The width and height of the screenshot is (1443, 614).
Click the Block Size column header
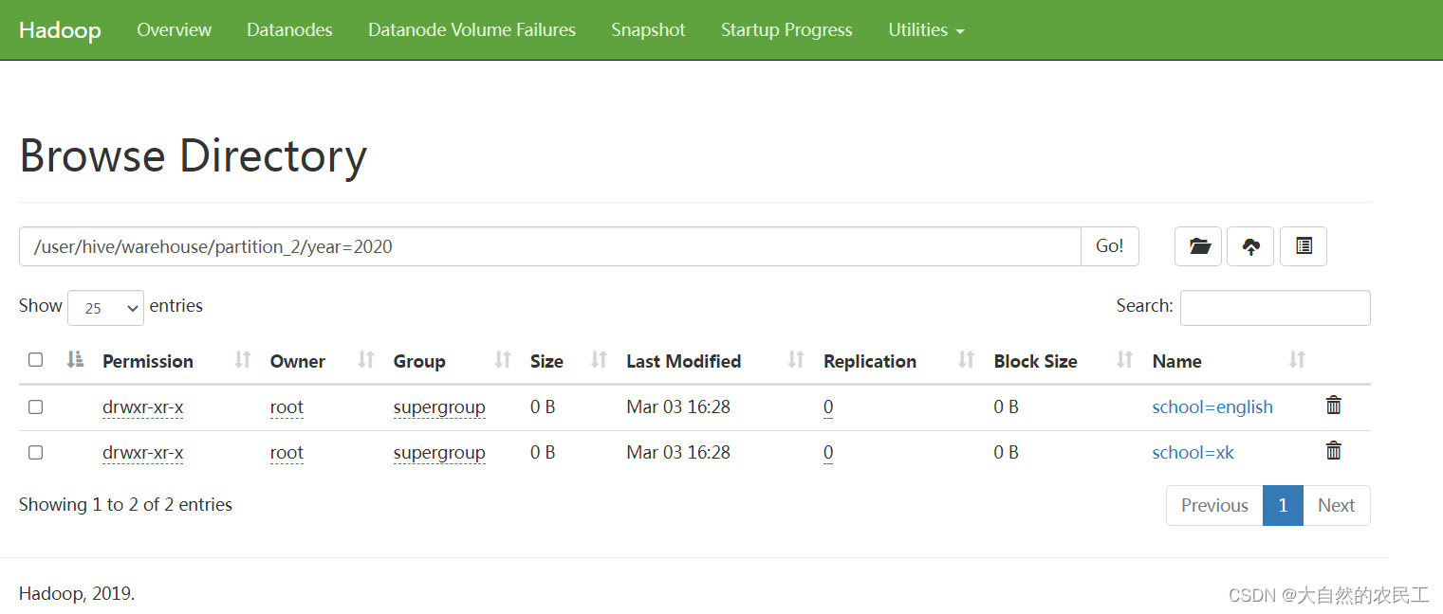click(1035, 361)
